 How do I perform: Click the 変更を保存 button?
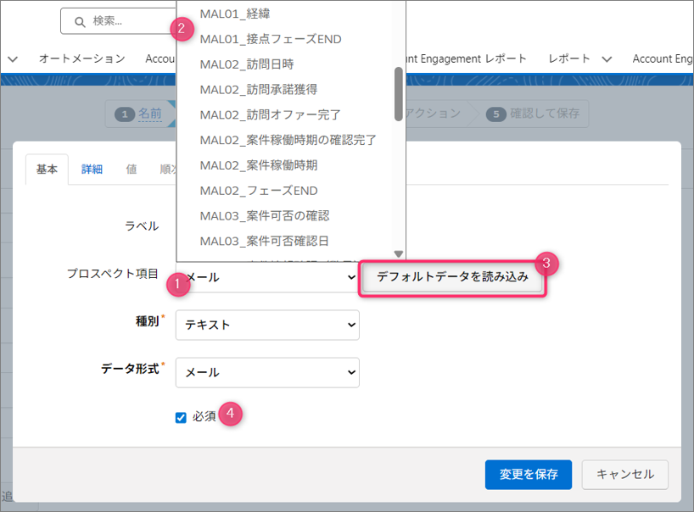point(528,475)
